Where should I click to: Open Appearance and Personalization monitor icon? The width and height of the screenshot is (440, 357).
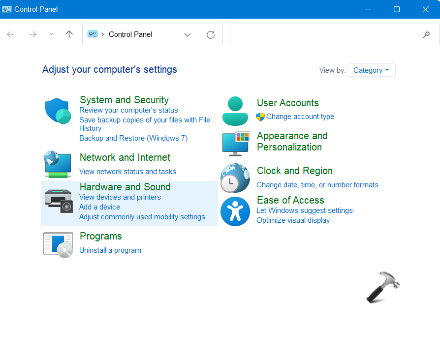point(236,144)
